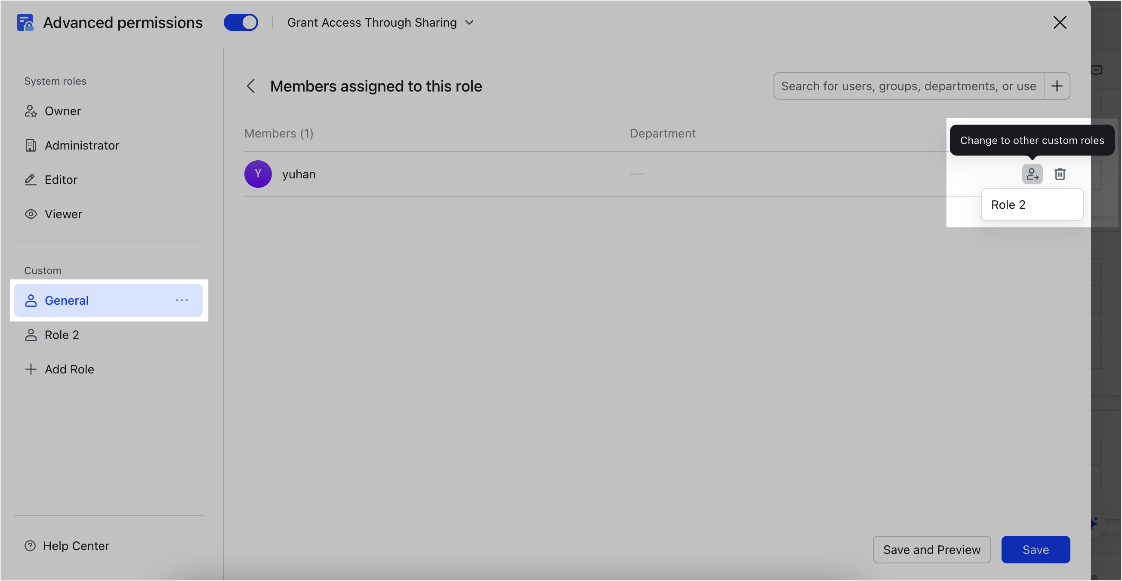Image resolution: width=1122 pixels, height=581 pixels.
Task: Open the comments icon on the right edge
Action: point(1097,70)
